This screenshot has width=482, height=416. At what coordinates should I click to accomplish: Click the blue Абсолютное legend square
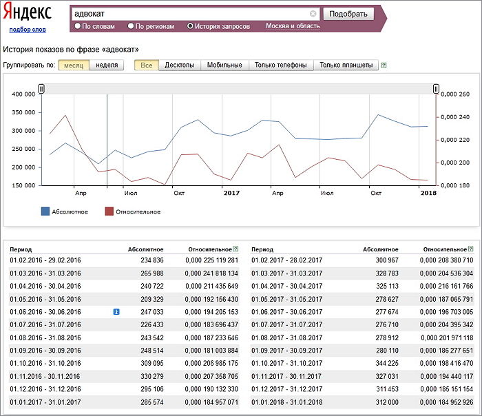tap(45, 211)
